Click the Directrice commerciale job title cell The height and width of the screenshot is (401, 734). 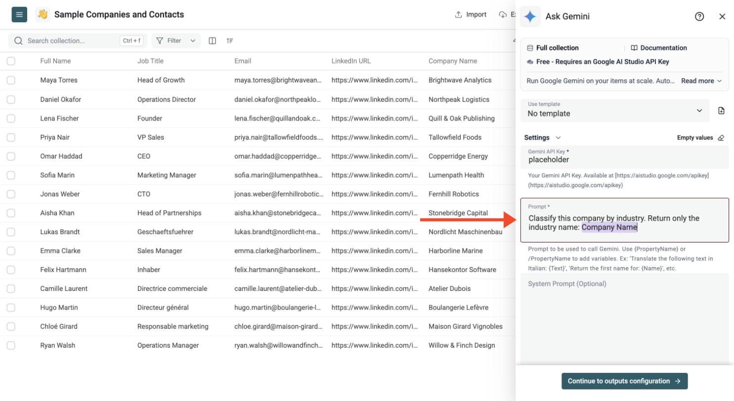coord(173,288)
